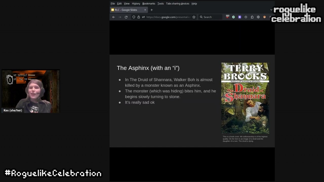Click the book cover caption text
The image size is (324, 182).
245,139
